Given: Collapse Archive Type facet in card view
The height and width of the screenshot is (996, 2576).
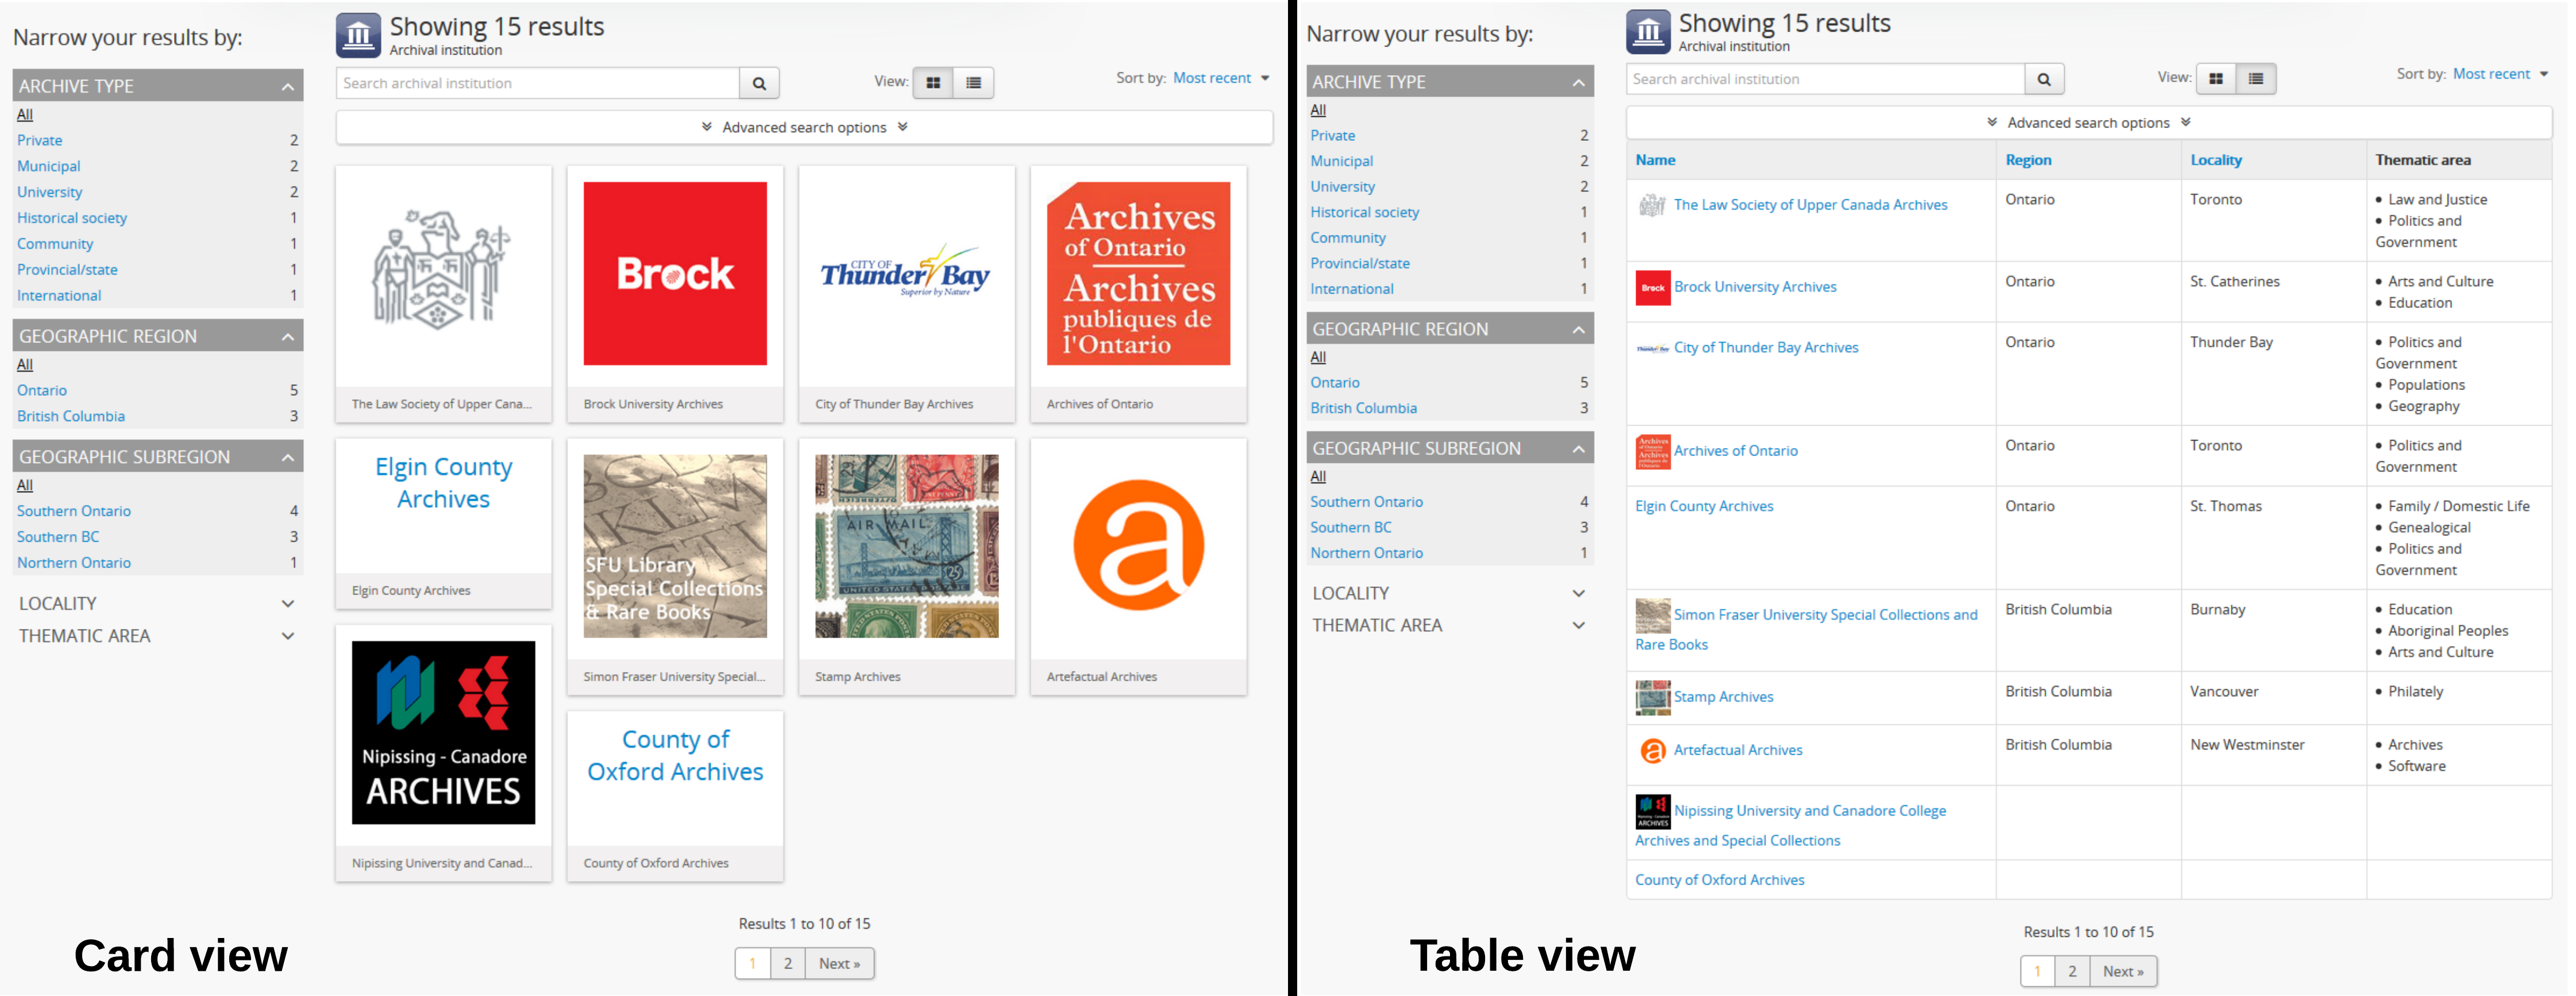Looking at the screenshot, I should [x=288, y=87].
